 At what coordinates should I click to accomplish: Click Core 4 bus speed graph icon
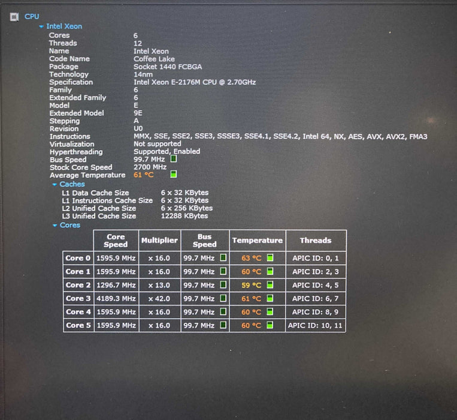pos(223,312)
